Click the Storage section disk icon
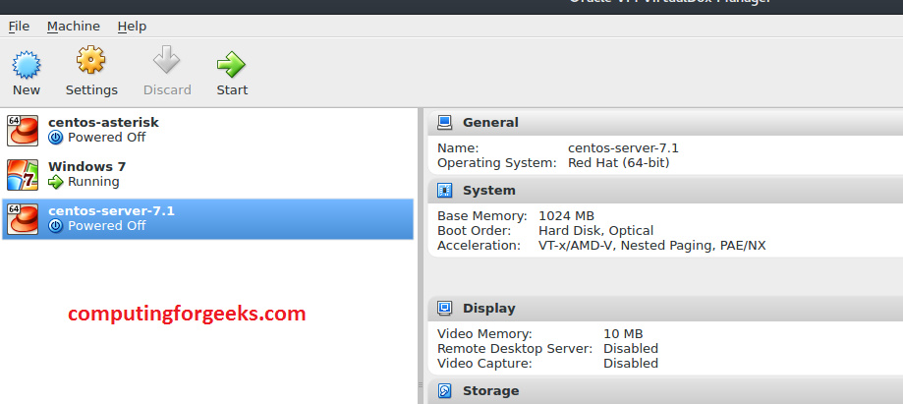Screen dimensions: 903x404 (444, 391)
